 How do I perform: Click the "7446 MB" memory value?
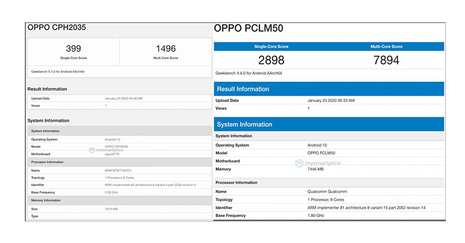pyautogui.click(x=316, y=169)
